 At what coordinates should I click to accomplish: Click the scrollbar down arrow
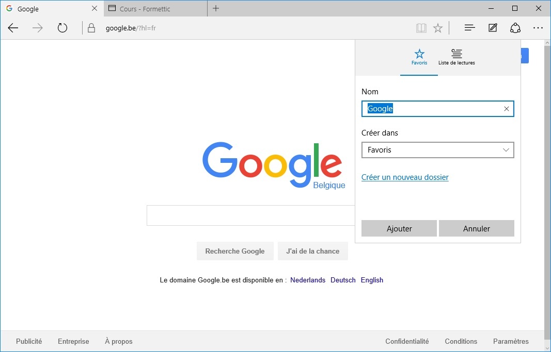547,348
